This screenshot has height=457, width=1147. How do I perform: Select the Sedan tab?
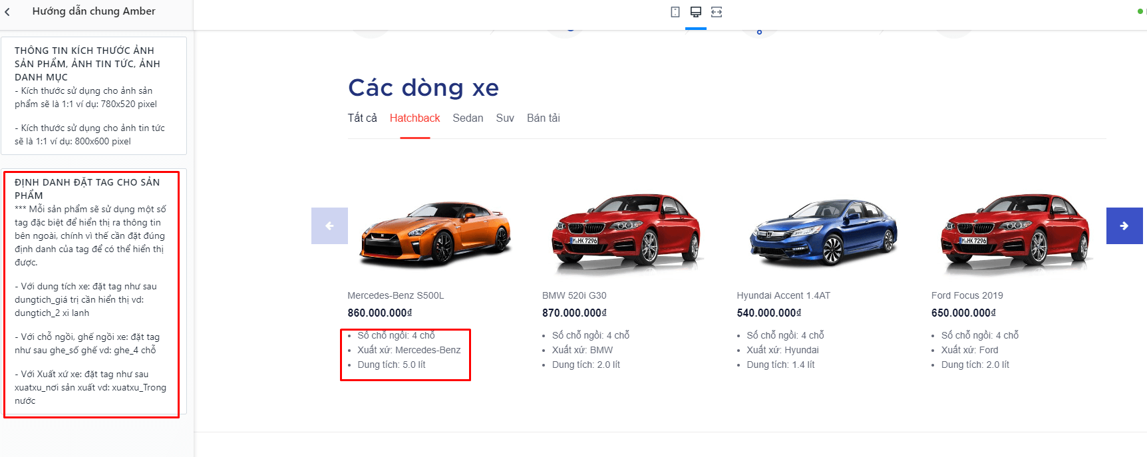468,118
